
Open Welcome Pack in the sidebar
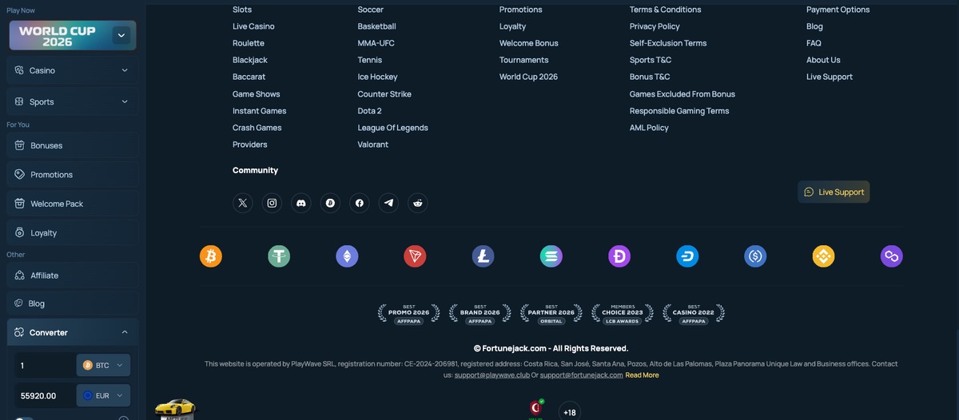(73, 204)
